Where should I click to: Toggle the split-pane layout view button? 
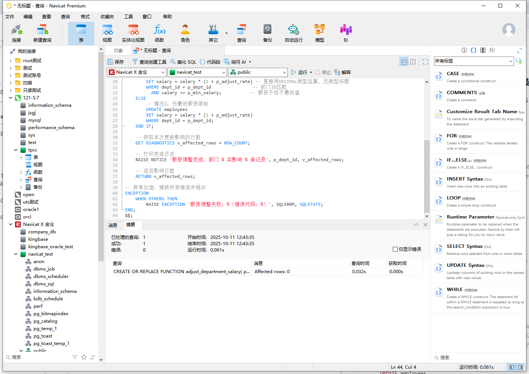[x=413, y=62]
